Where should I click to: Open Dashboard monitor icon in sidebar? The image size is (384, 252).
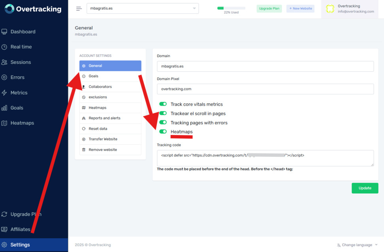tap(4, 32)
